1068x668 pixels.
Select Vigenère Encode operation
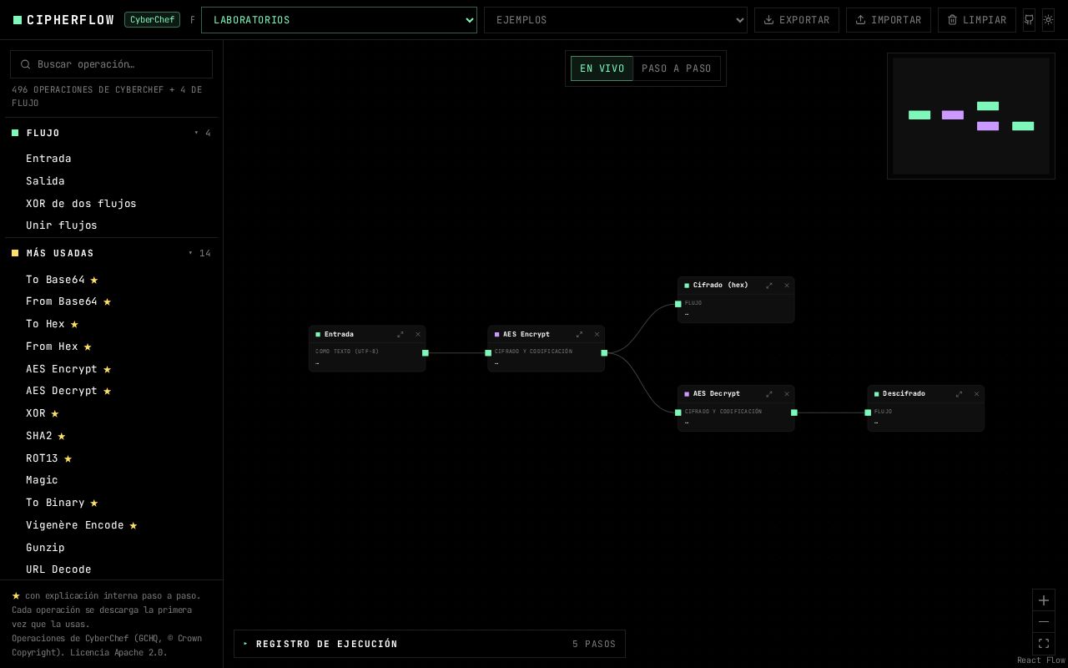point(111,525)
